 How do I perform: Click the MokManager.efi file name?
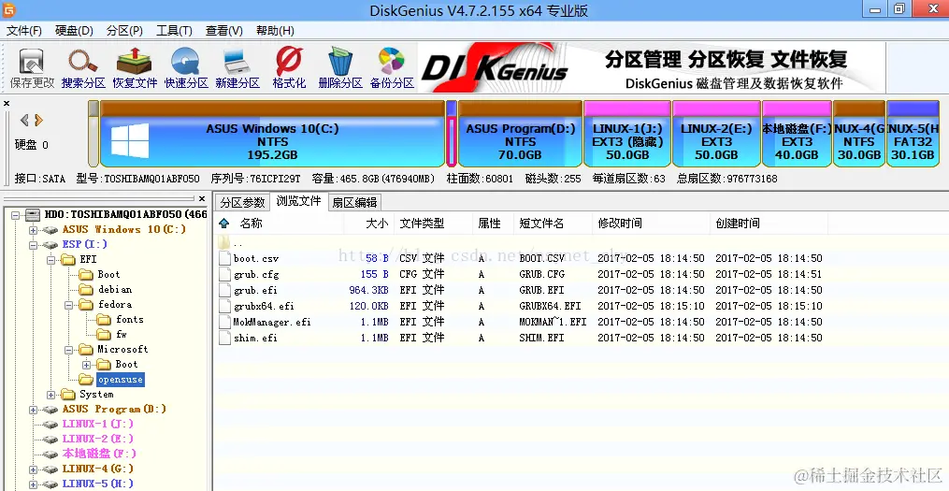point(272,322)
